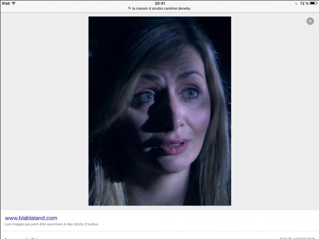Open the large preview image of the woman

pos(160,111)
